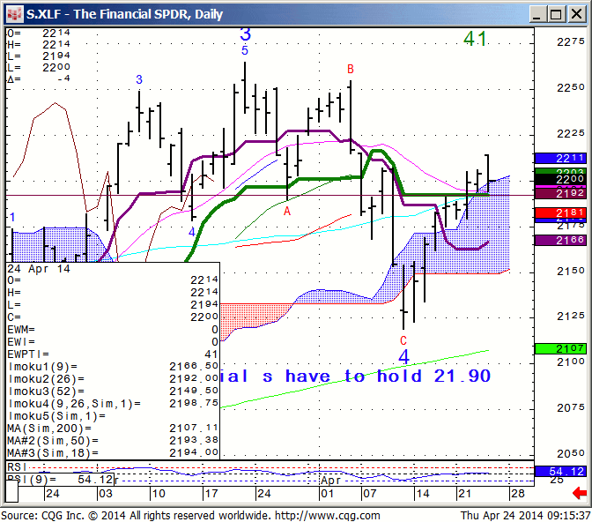Click the red scroll arrow at bottom right
592x522 pixels.
(x=579, y=493)
